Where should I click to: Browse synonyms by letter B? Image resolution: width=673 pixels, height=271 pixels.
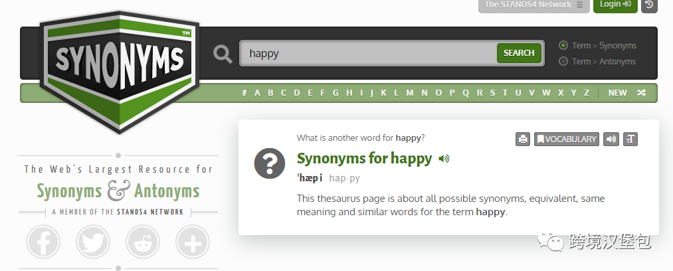270,92
